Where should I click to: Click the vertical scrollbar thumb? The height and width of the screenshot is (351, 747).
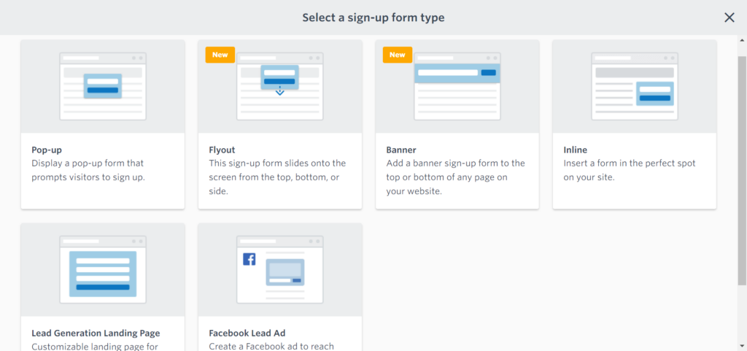coord(742,171)
